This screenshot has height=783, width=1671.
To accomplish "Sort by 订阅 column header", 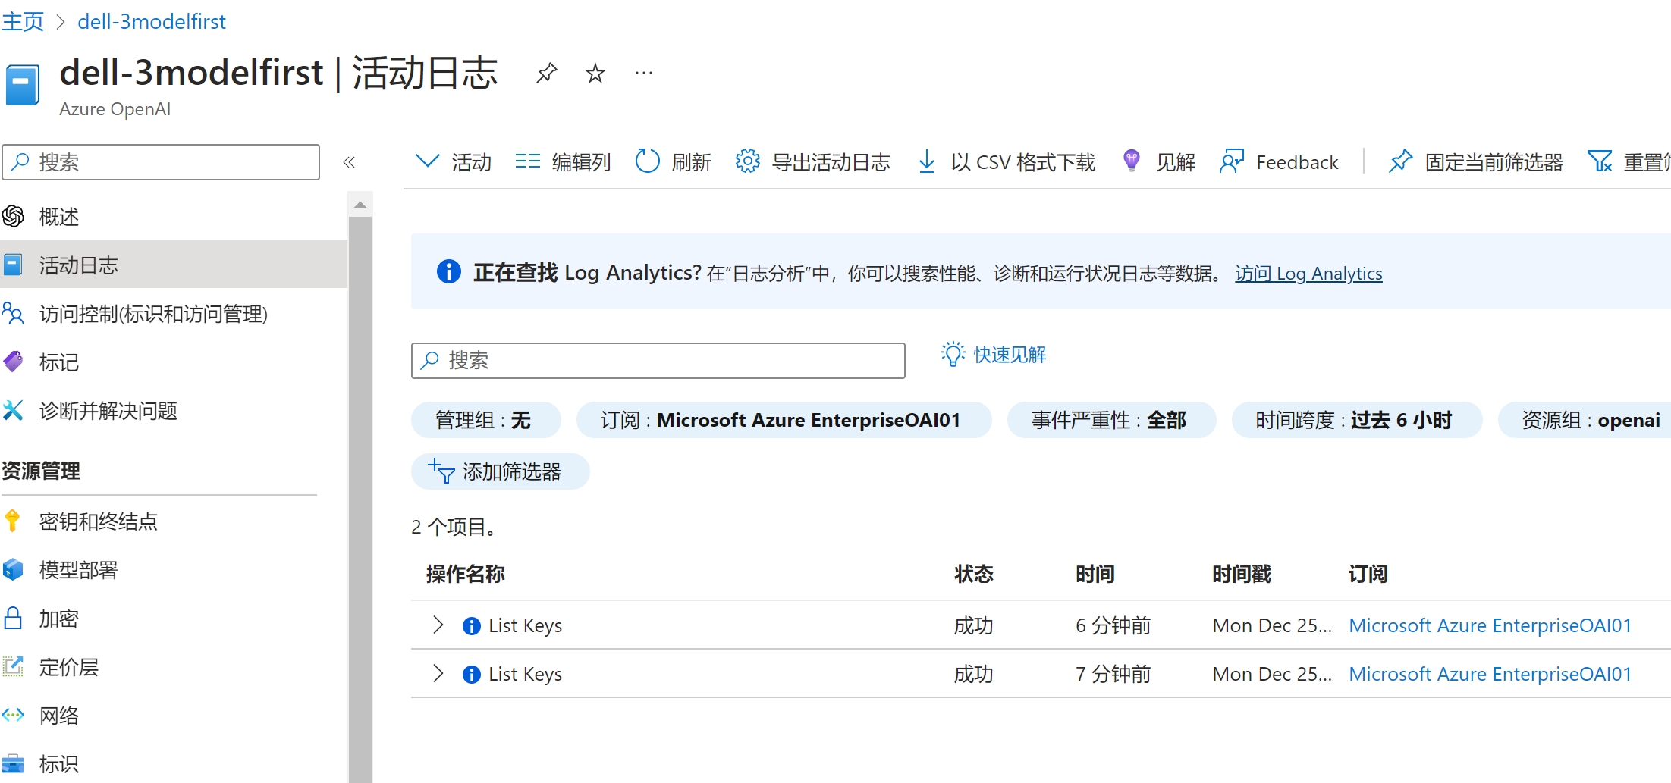I will [x=1368, y=574].
